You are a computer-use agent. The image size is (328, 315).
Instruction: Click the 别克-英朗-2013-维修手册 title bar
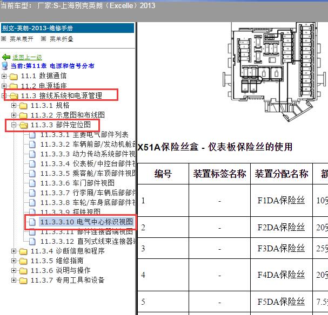click(68, 28)
